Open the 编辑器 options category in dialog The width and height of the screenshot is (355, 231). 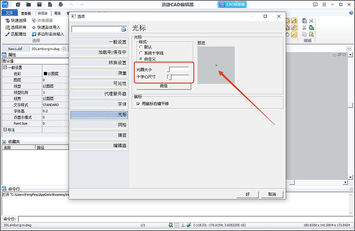tap(99, 146)
